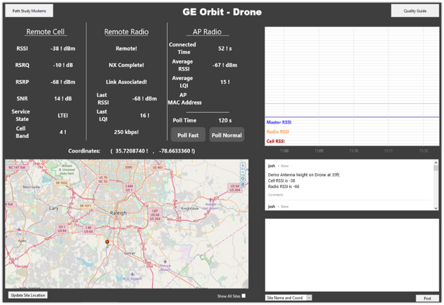Click Raleigh label on map
444x305 pixels.
coord(119,213)
